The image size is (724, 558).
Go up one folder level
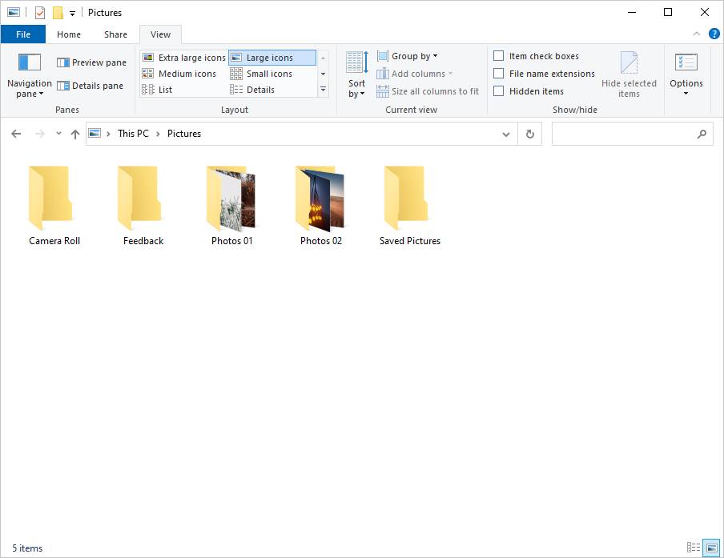pyautogui.click(x=75, y=134)
